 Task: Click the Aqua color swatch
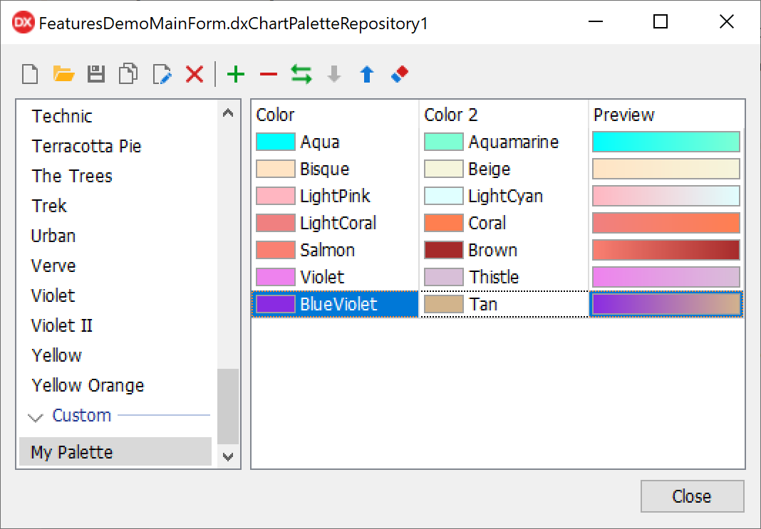275,142
